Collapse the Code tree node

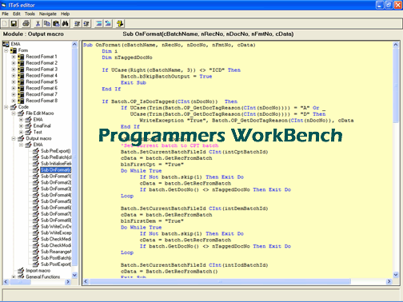click(6, 107)
